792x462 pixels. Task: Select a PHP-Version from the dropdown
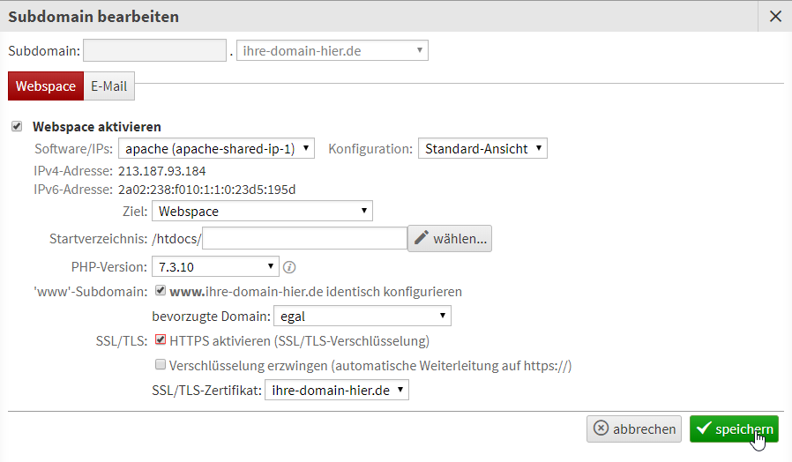tap(215, 266)
